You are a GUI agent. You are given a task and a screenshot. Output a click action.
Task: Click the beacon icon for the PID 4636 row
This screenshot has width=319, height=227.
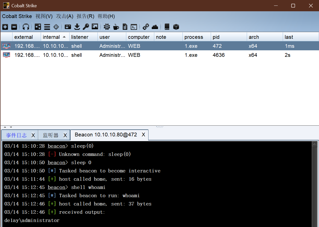[x=6, y=55]
